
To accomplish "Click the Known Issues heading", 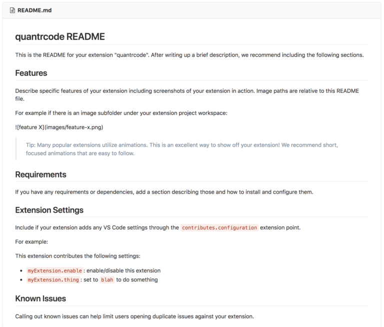I will [x=40, y=299].
